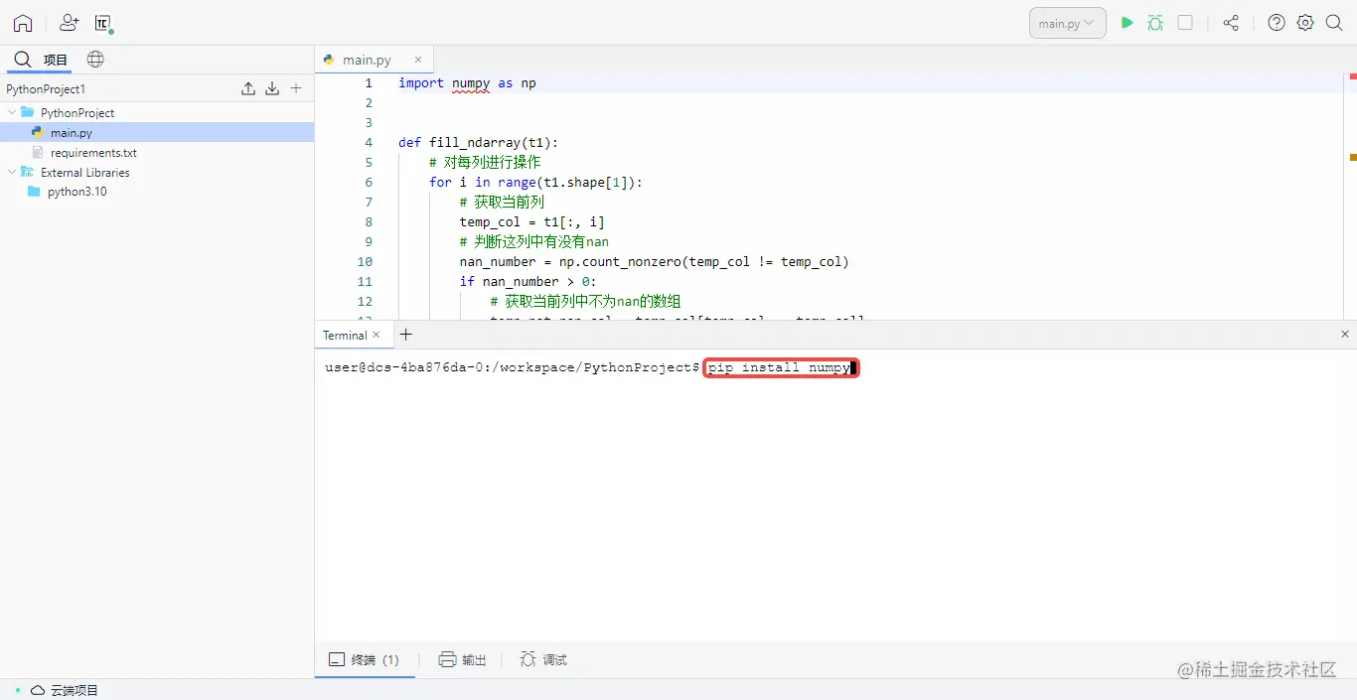The image size is (1357, 700).
Task: Switch to the 终端 (1) bottom tab
Action: (x=365, y=659)
